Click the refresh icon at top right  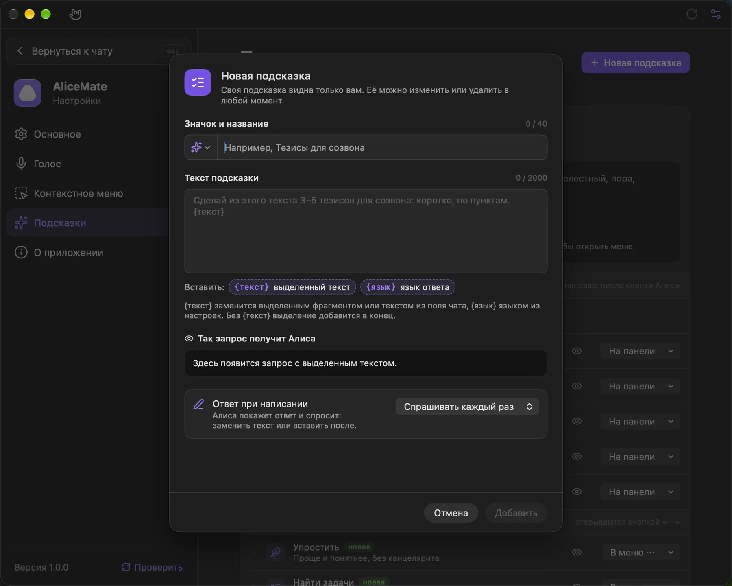pyautogui.click(x=692, y=14)
